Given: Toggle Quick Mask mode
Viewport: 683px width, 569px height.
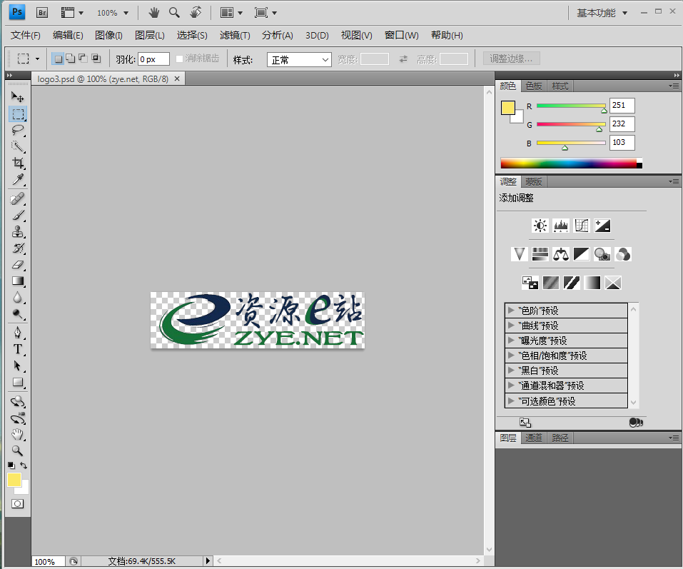Looking at the screenshot, I should point(17,504).
